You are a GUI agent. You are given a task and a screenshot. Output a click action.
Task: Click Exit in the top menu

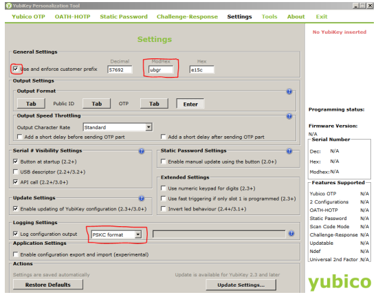click(x=322, y=16)
